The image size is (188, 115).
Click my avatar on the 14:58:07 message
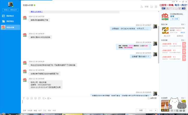tap(155, 26)
